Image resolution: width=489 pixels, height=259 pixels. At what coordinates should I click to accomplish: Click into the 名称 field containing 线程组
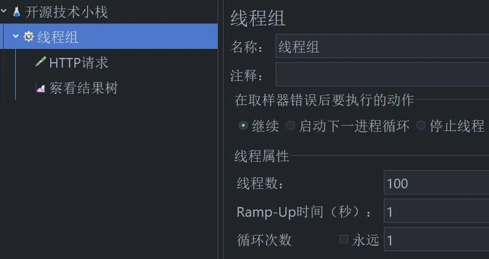coord(383,46)
